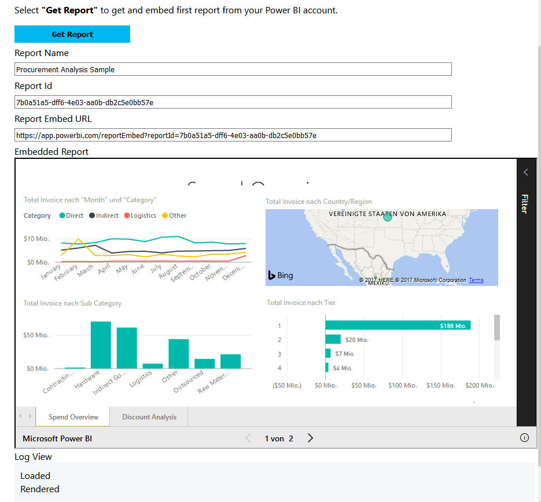
Task: Select the $188 Mio. Tier 1 bar
Action: point(398,325)
